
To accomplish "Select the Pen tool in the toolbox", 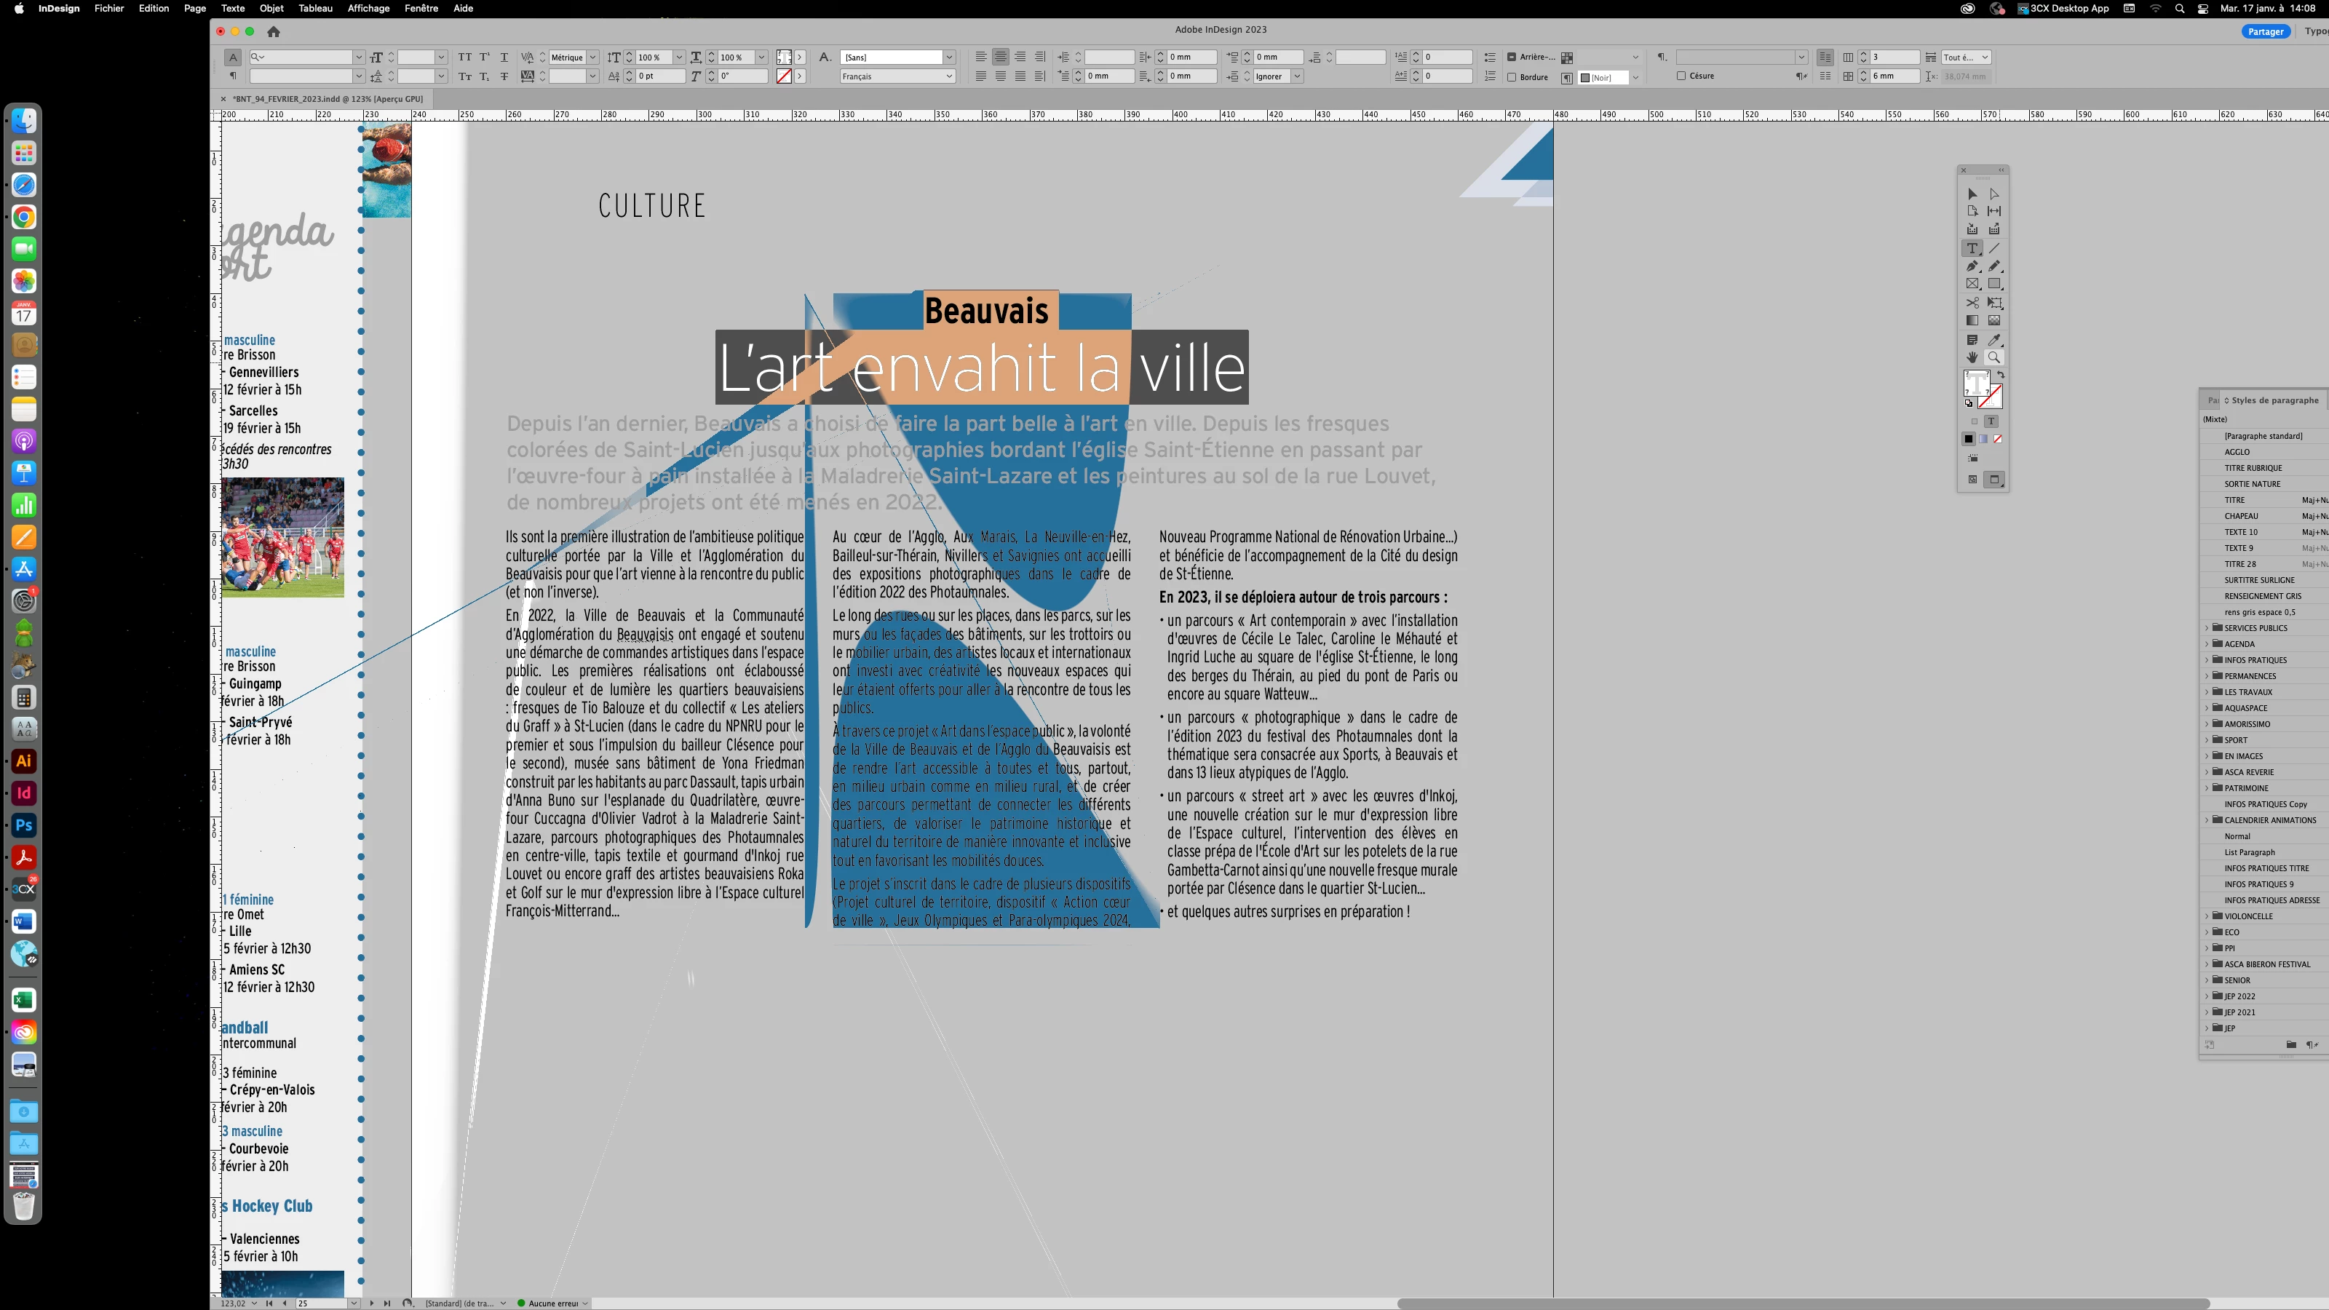I will point(1972,266).
